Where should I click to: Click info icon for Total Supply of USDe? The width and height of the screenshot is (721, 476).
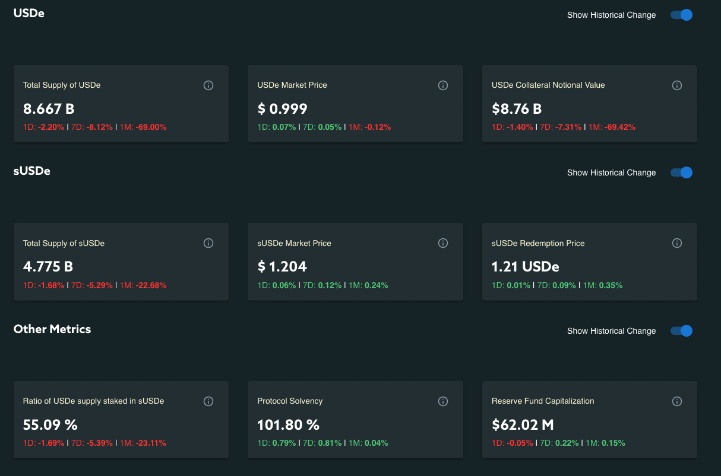(x=208, y=85)
